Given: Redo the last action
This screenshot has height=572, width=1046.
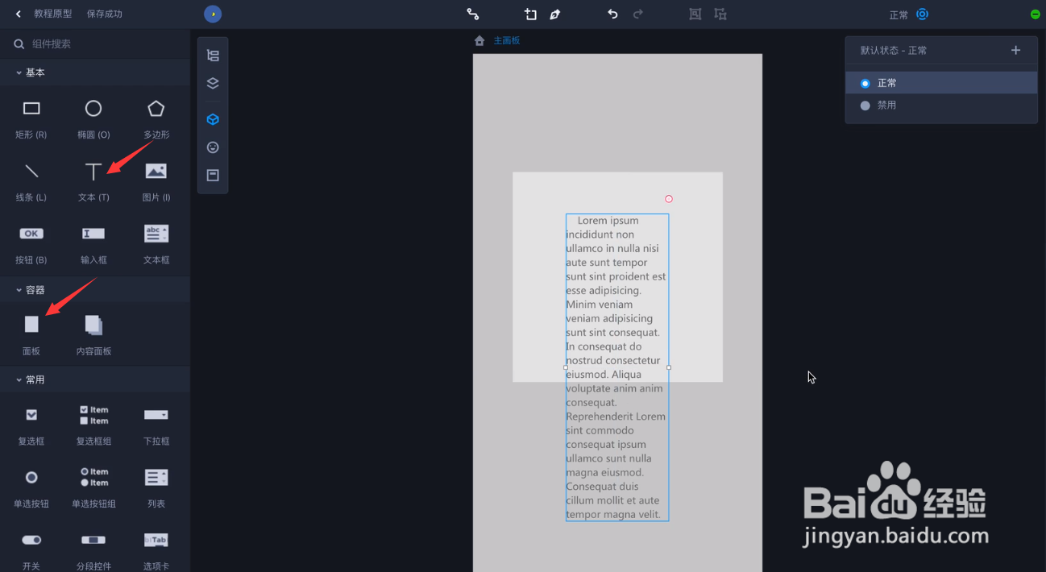Looking at the screenshot, I should coord(638,15).
